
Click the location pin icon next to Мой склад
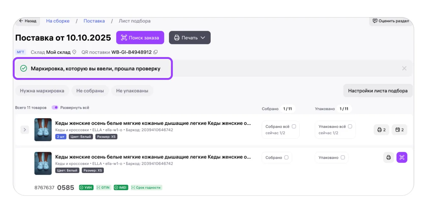(74, 52)
